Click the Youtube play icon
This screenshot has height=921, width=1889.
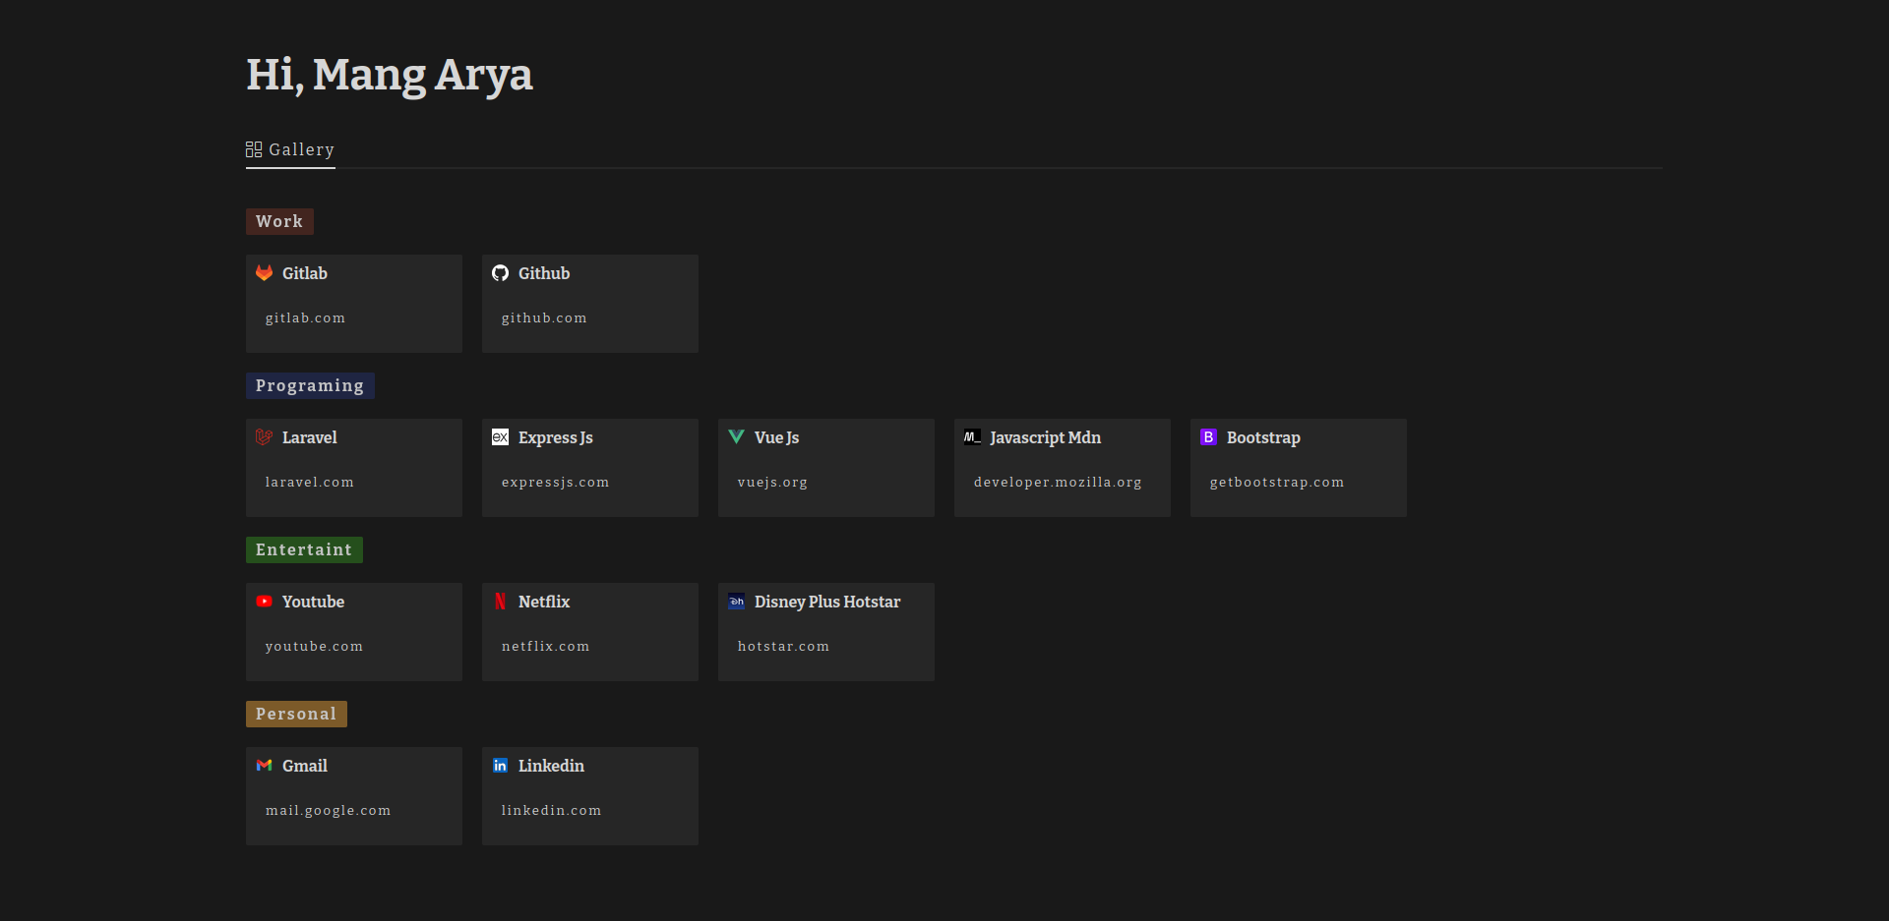[x=264, y=602]
